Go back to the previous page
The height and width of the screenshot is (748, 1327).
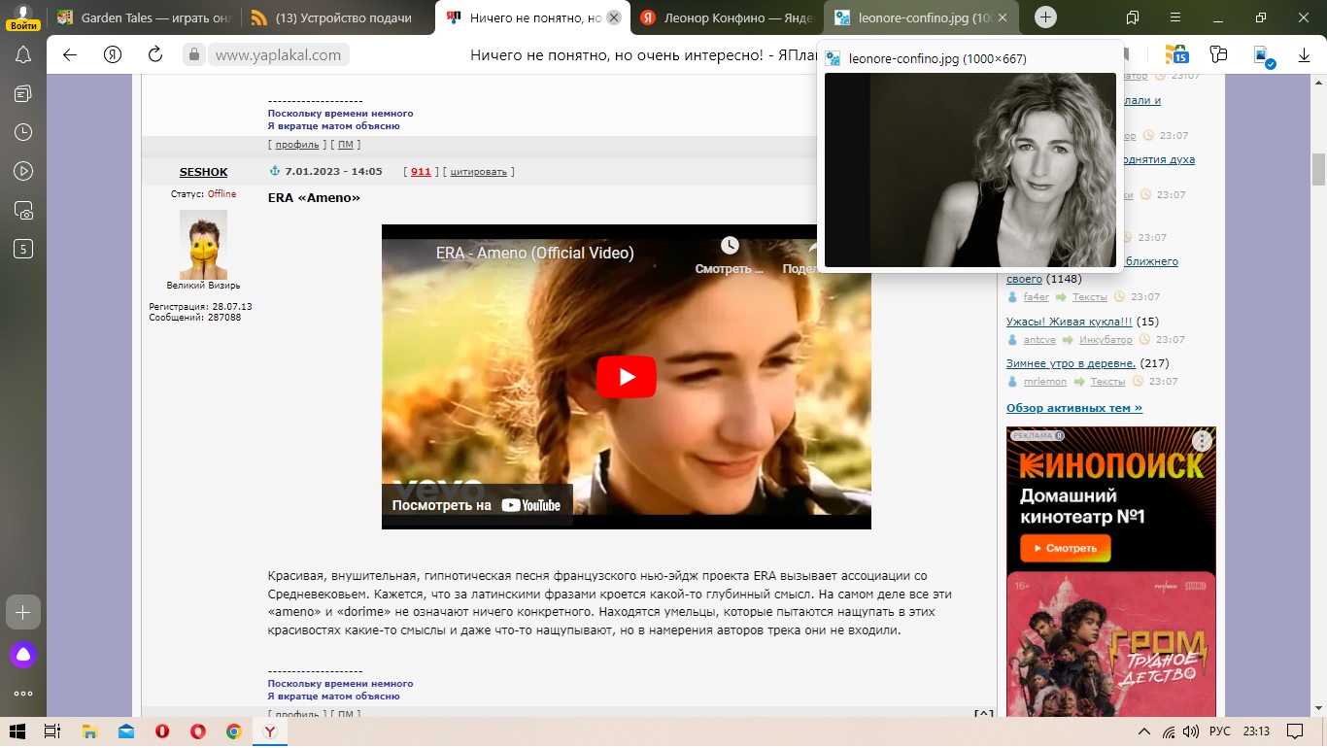click(x=70, y=54)
